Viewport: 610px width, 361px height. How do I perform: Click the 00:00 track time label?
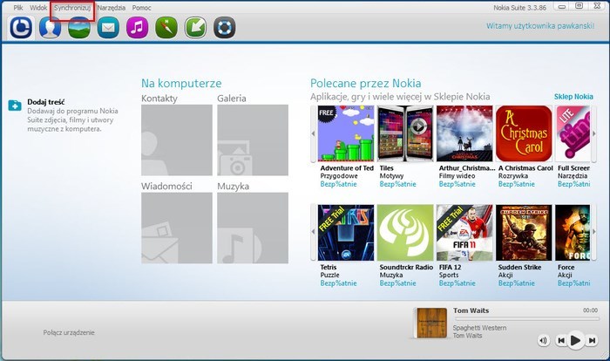coord(590,310)
